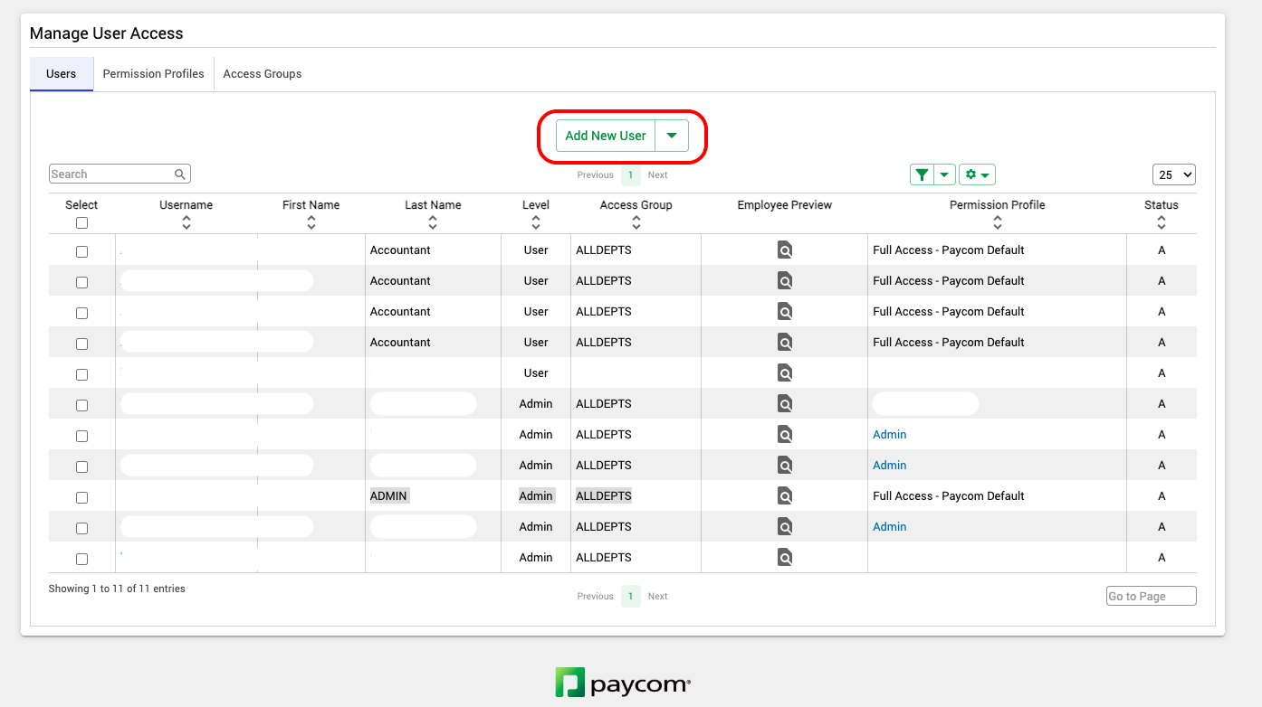Preview employee for first Accountant row
This screenshot has width=1262, height=707.
785,250
